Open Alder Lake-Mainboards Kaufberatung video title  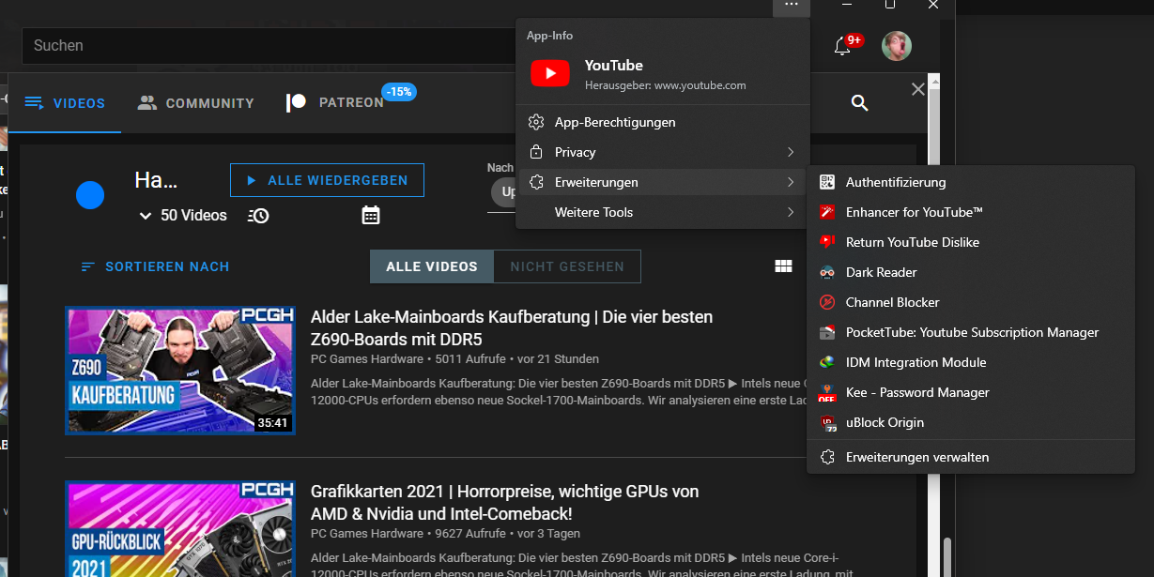pos(512,328)
